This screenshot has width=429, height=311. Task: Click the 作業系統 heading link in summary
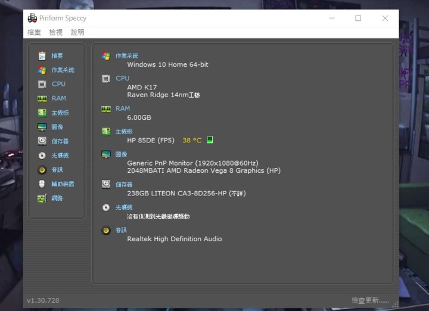point(127,56)
